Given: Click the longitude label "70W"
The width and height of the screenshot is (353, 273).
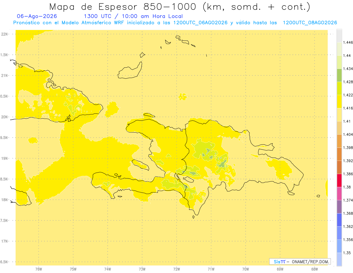Looking at the screenshot, I should tap(246, 269).
